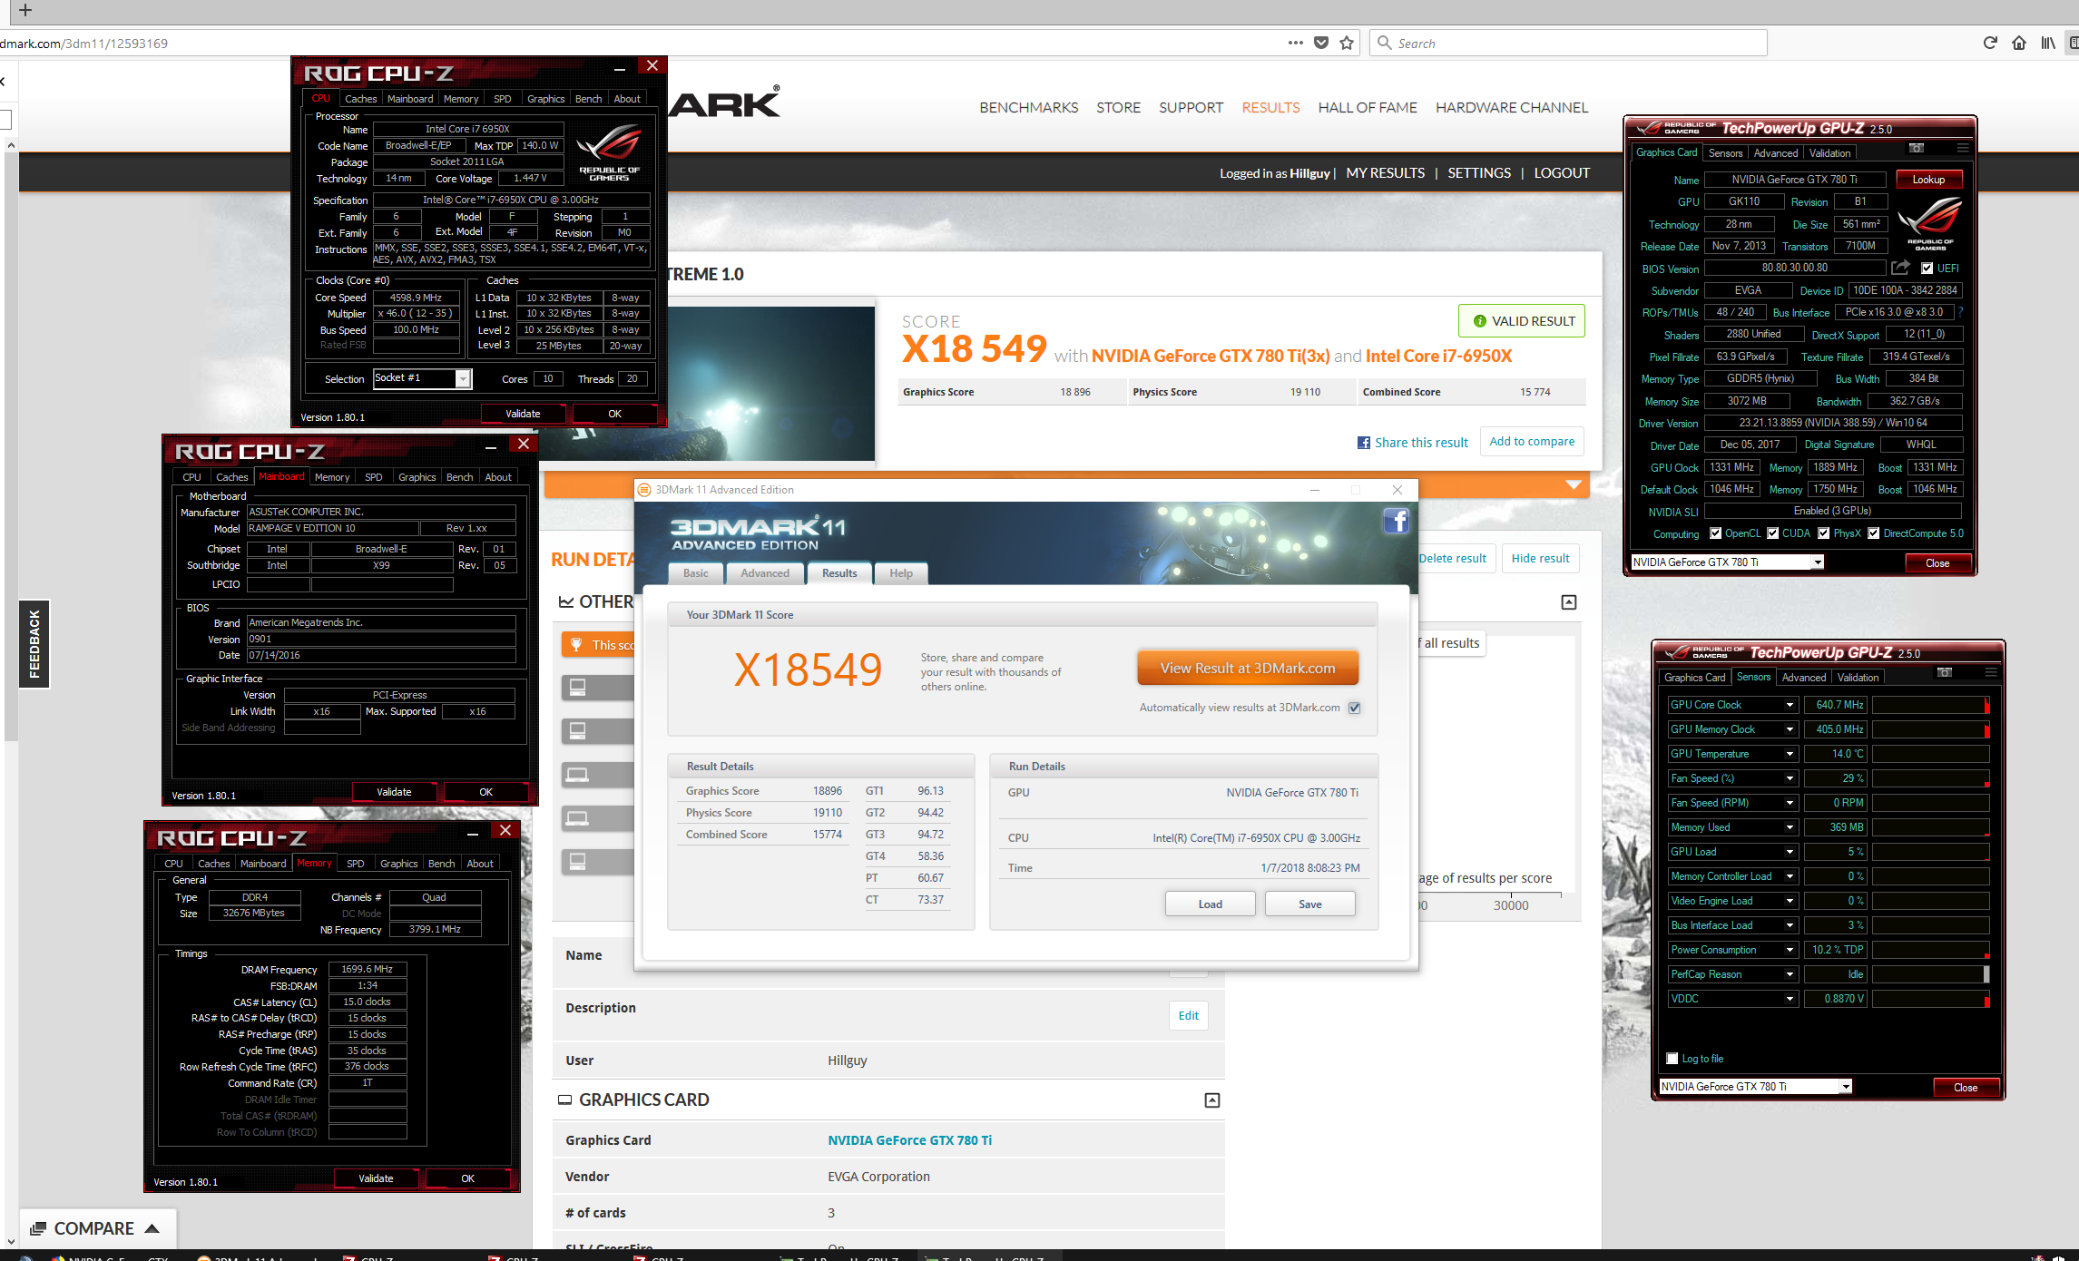Viewport: 2079px width, 1261px height.
Task: Open the Advanced tab in 3DMark 11 window
Action: click(x=765, y=573)
